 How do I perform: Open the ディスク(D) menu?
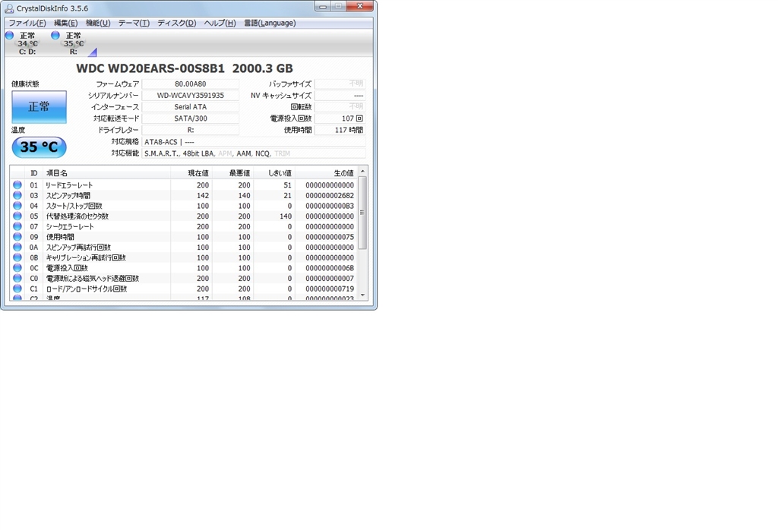point(176,23)
